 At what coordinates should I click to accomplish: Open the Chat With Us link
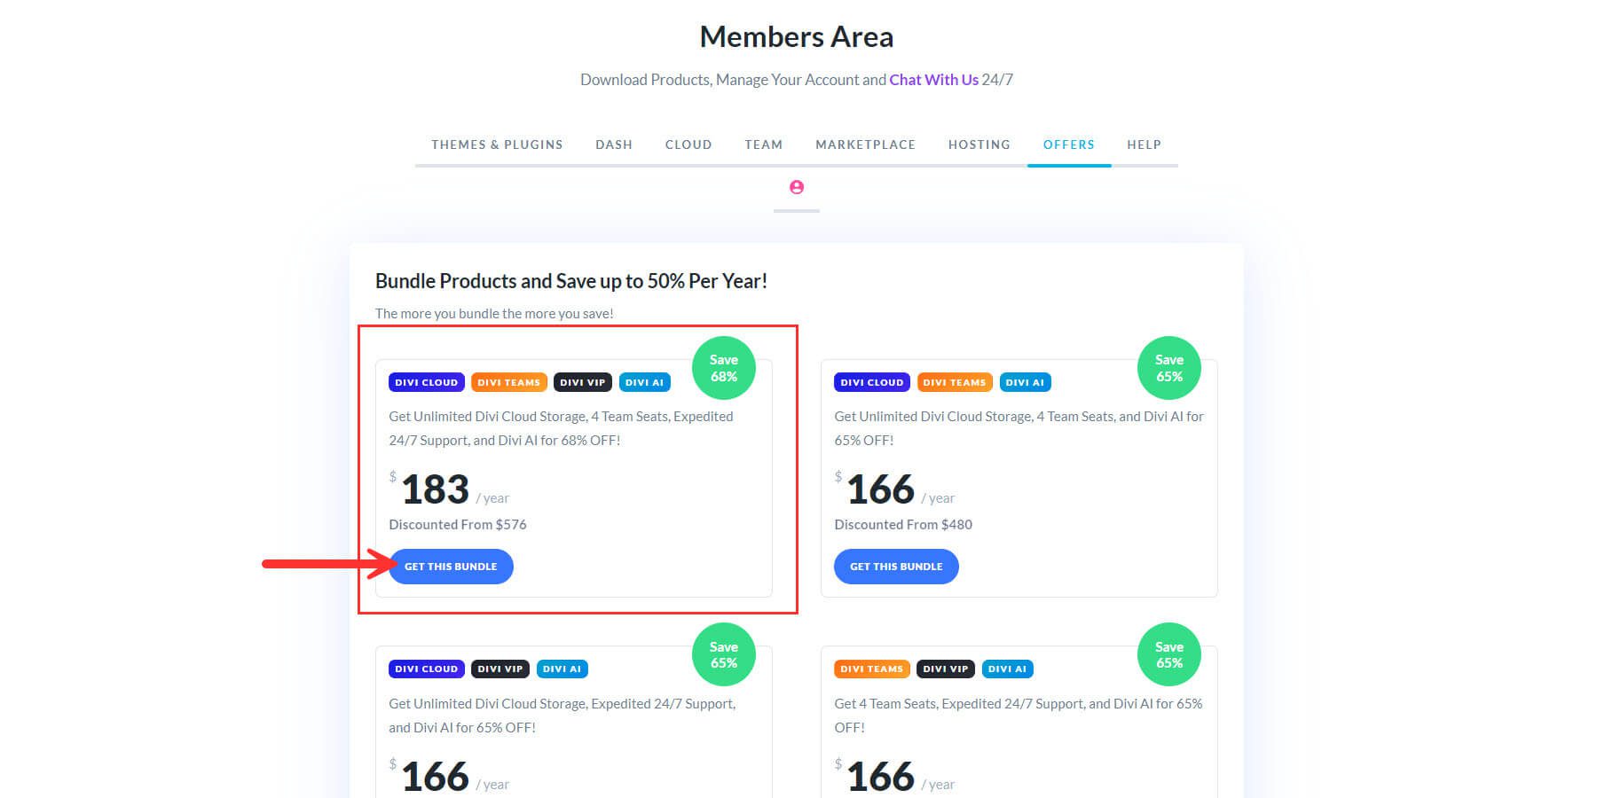(933, 79)
